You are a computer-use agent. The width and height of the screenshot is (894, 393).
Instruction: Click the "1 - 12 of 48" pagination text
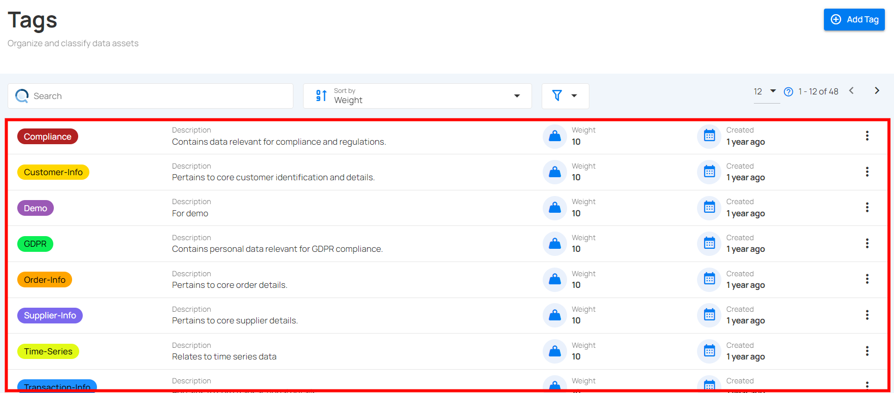[818, 91]
